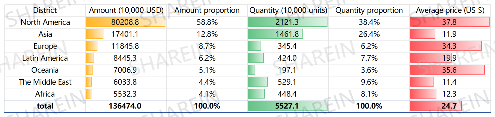Select total average price 24.7 cell

coord(449,106)
